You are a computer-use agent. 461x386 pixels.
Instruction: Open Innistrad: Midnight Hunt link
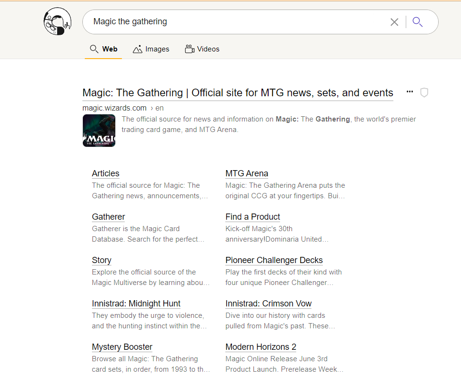click(136, 304)
